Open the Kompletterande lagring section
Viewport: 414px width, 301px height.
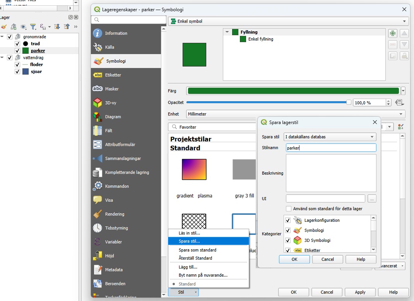tap(126, 172)
